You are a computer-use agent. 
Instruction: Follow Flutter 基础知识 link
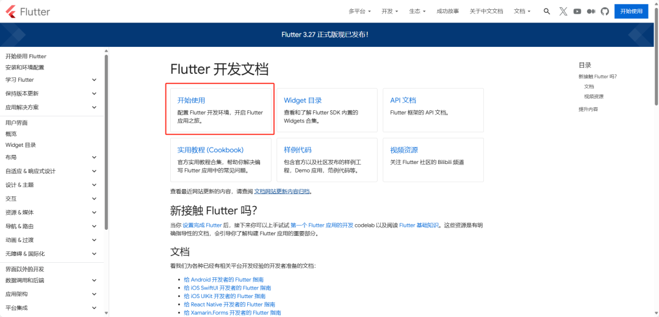419,226
